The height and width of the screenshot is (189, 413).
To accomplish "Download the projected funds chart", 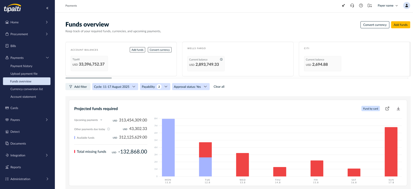I will tap(398, 109).
